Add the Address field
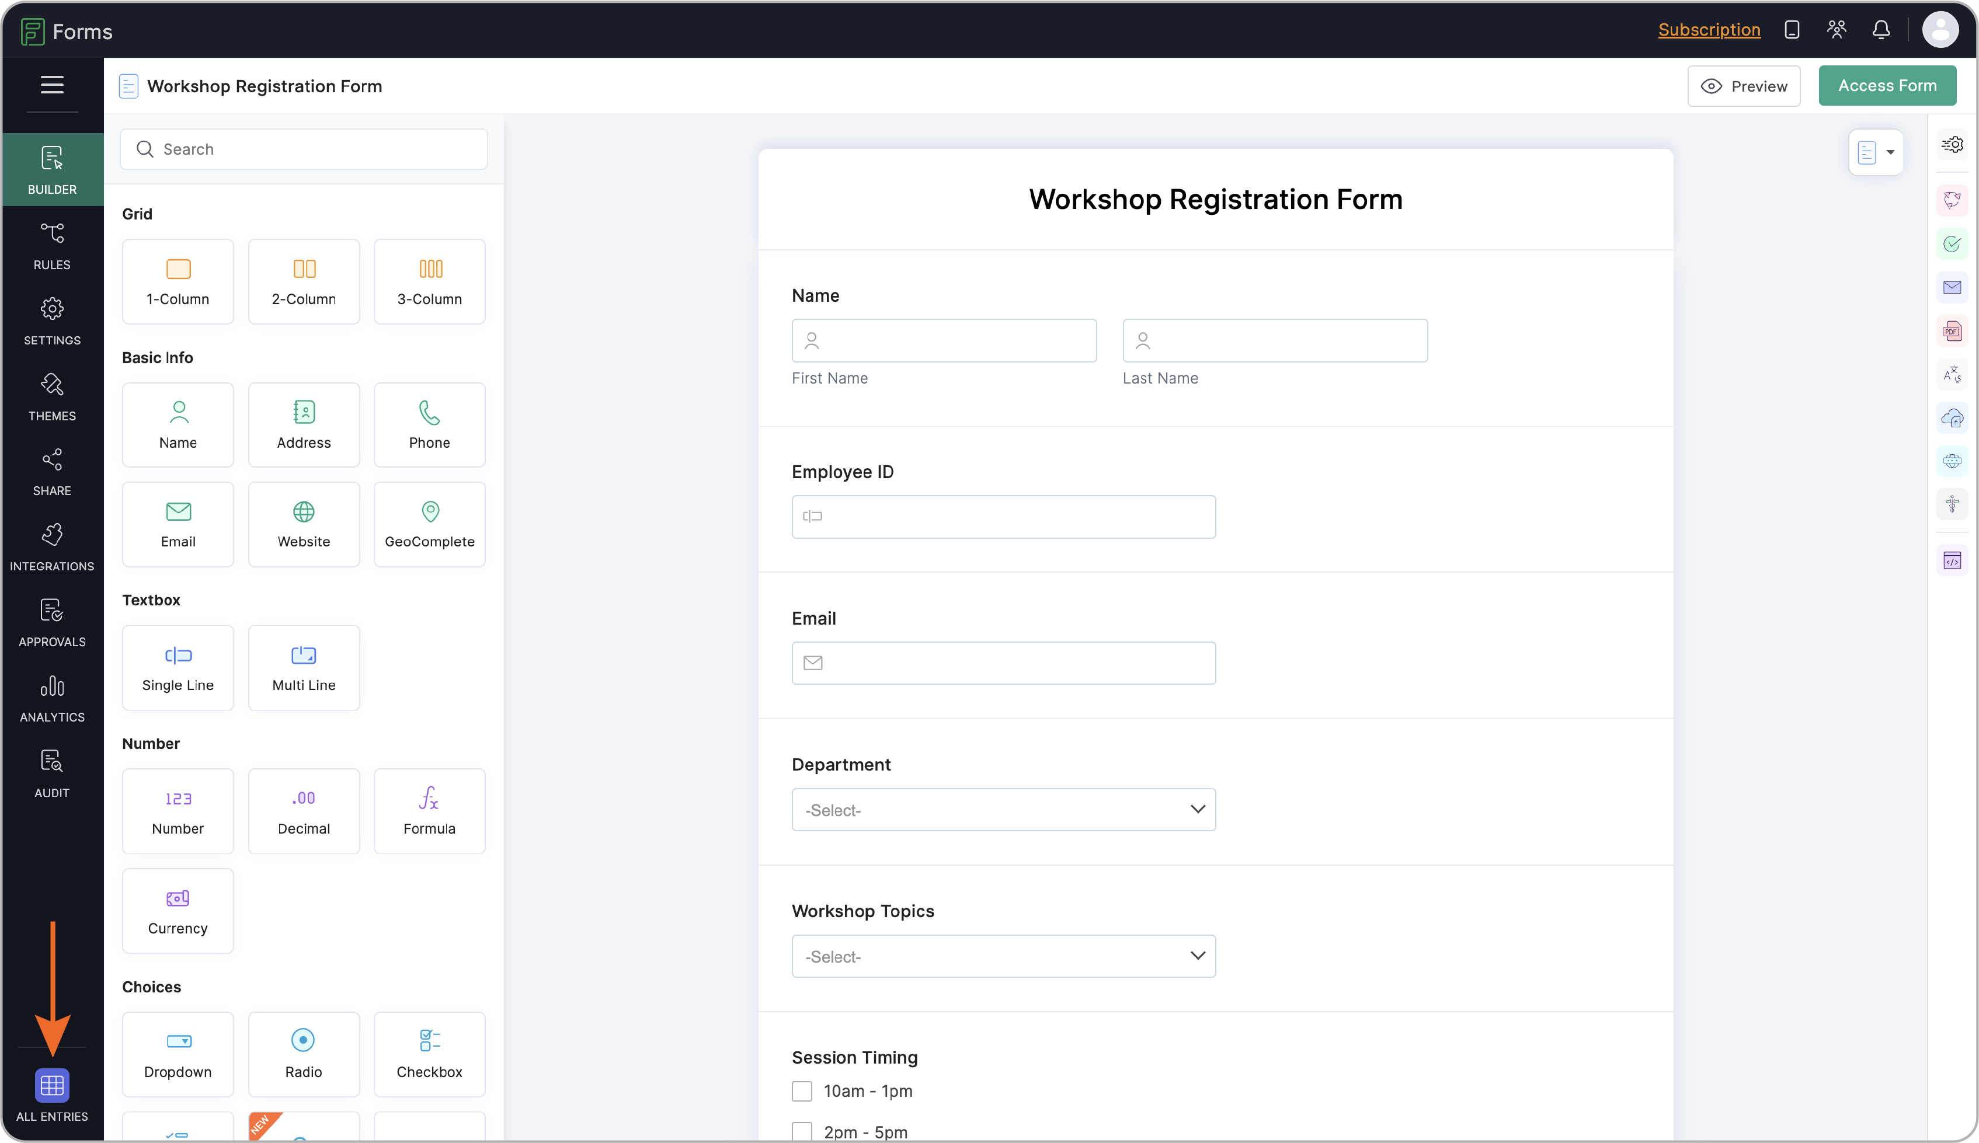 pyautogui.click(x=304, y=425)
